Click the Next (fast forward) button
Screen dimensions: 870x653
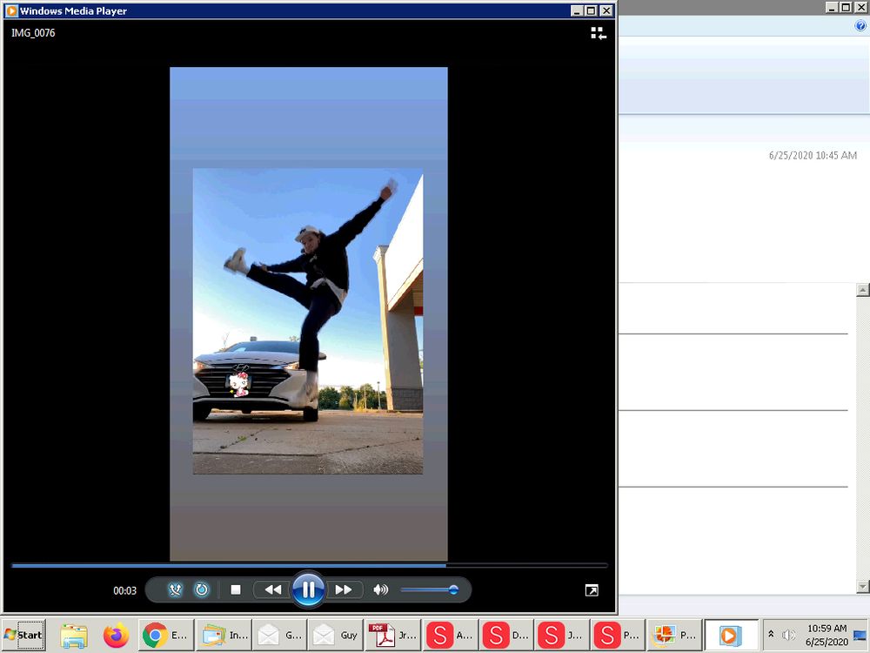[x=344, y=589]
